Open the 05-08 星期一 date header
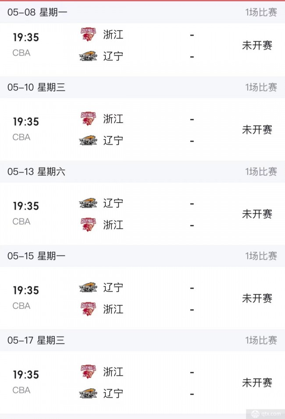The image size is (285, 419). [37, 12]
